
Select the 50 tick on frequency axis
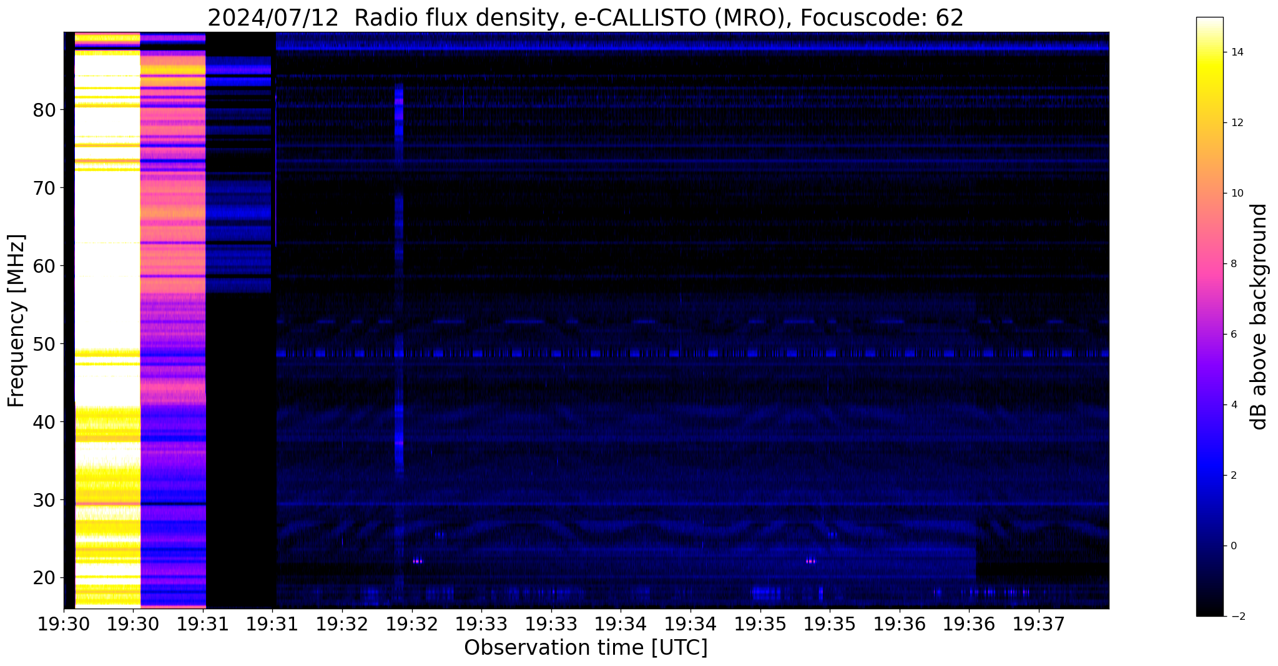pyautogui.click(x=45, y=344)
